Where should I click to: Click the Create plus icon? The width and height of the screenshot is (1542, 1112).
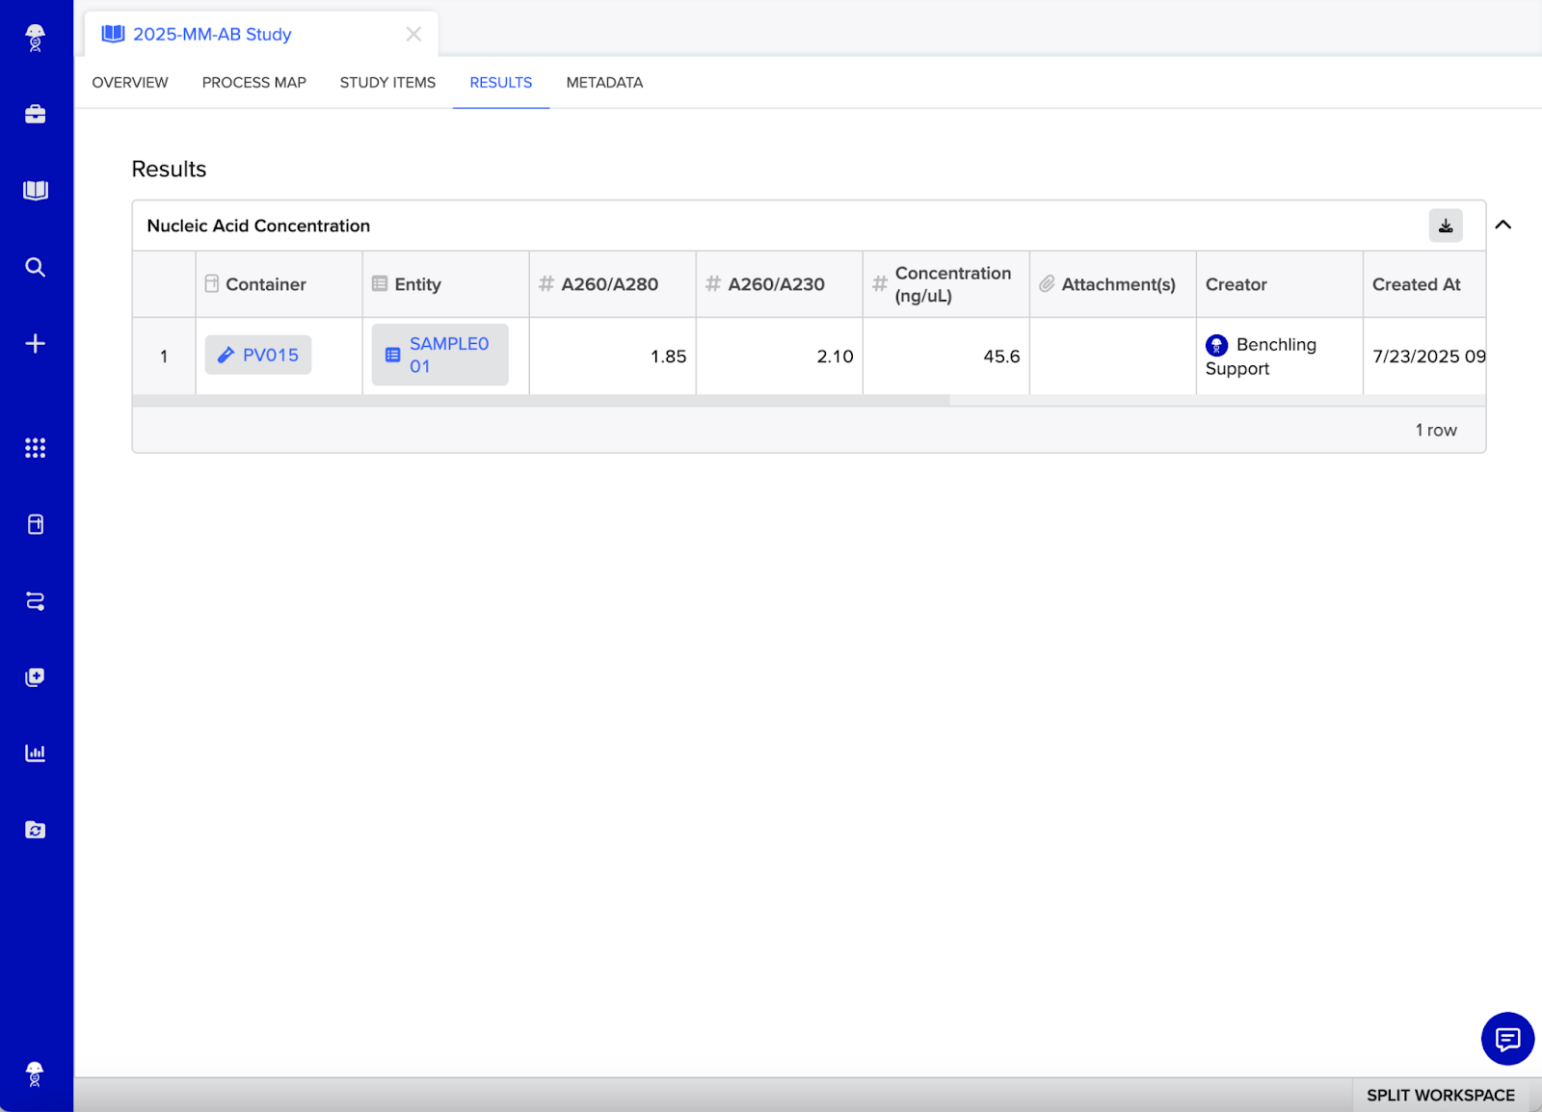click(36, 344)
